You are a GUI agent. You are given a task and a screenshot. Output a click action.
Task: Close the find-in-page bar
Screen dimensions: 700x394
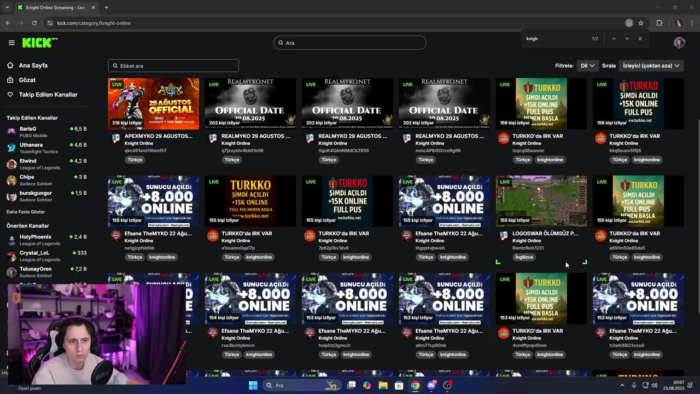(640, 39)
